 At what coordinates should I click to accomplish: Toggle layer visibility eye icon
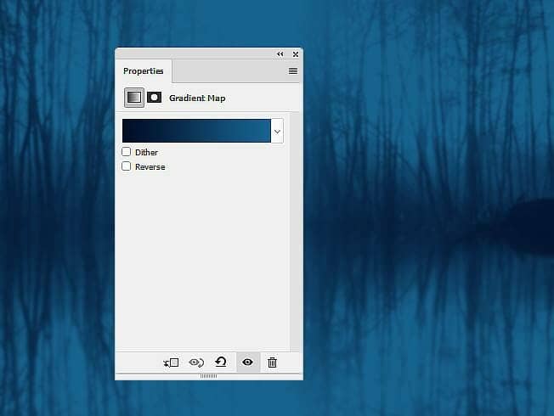click(x=247, y=363)
